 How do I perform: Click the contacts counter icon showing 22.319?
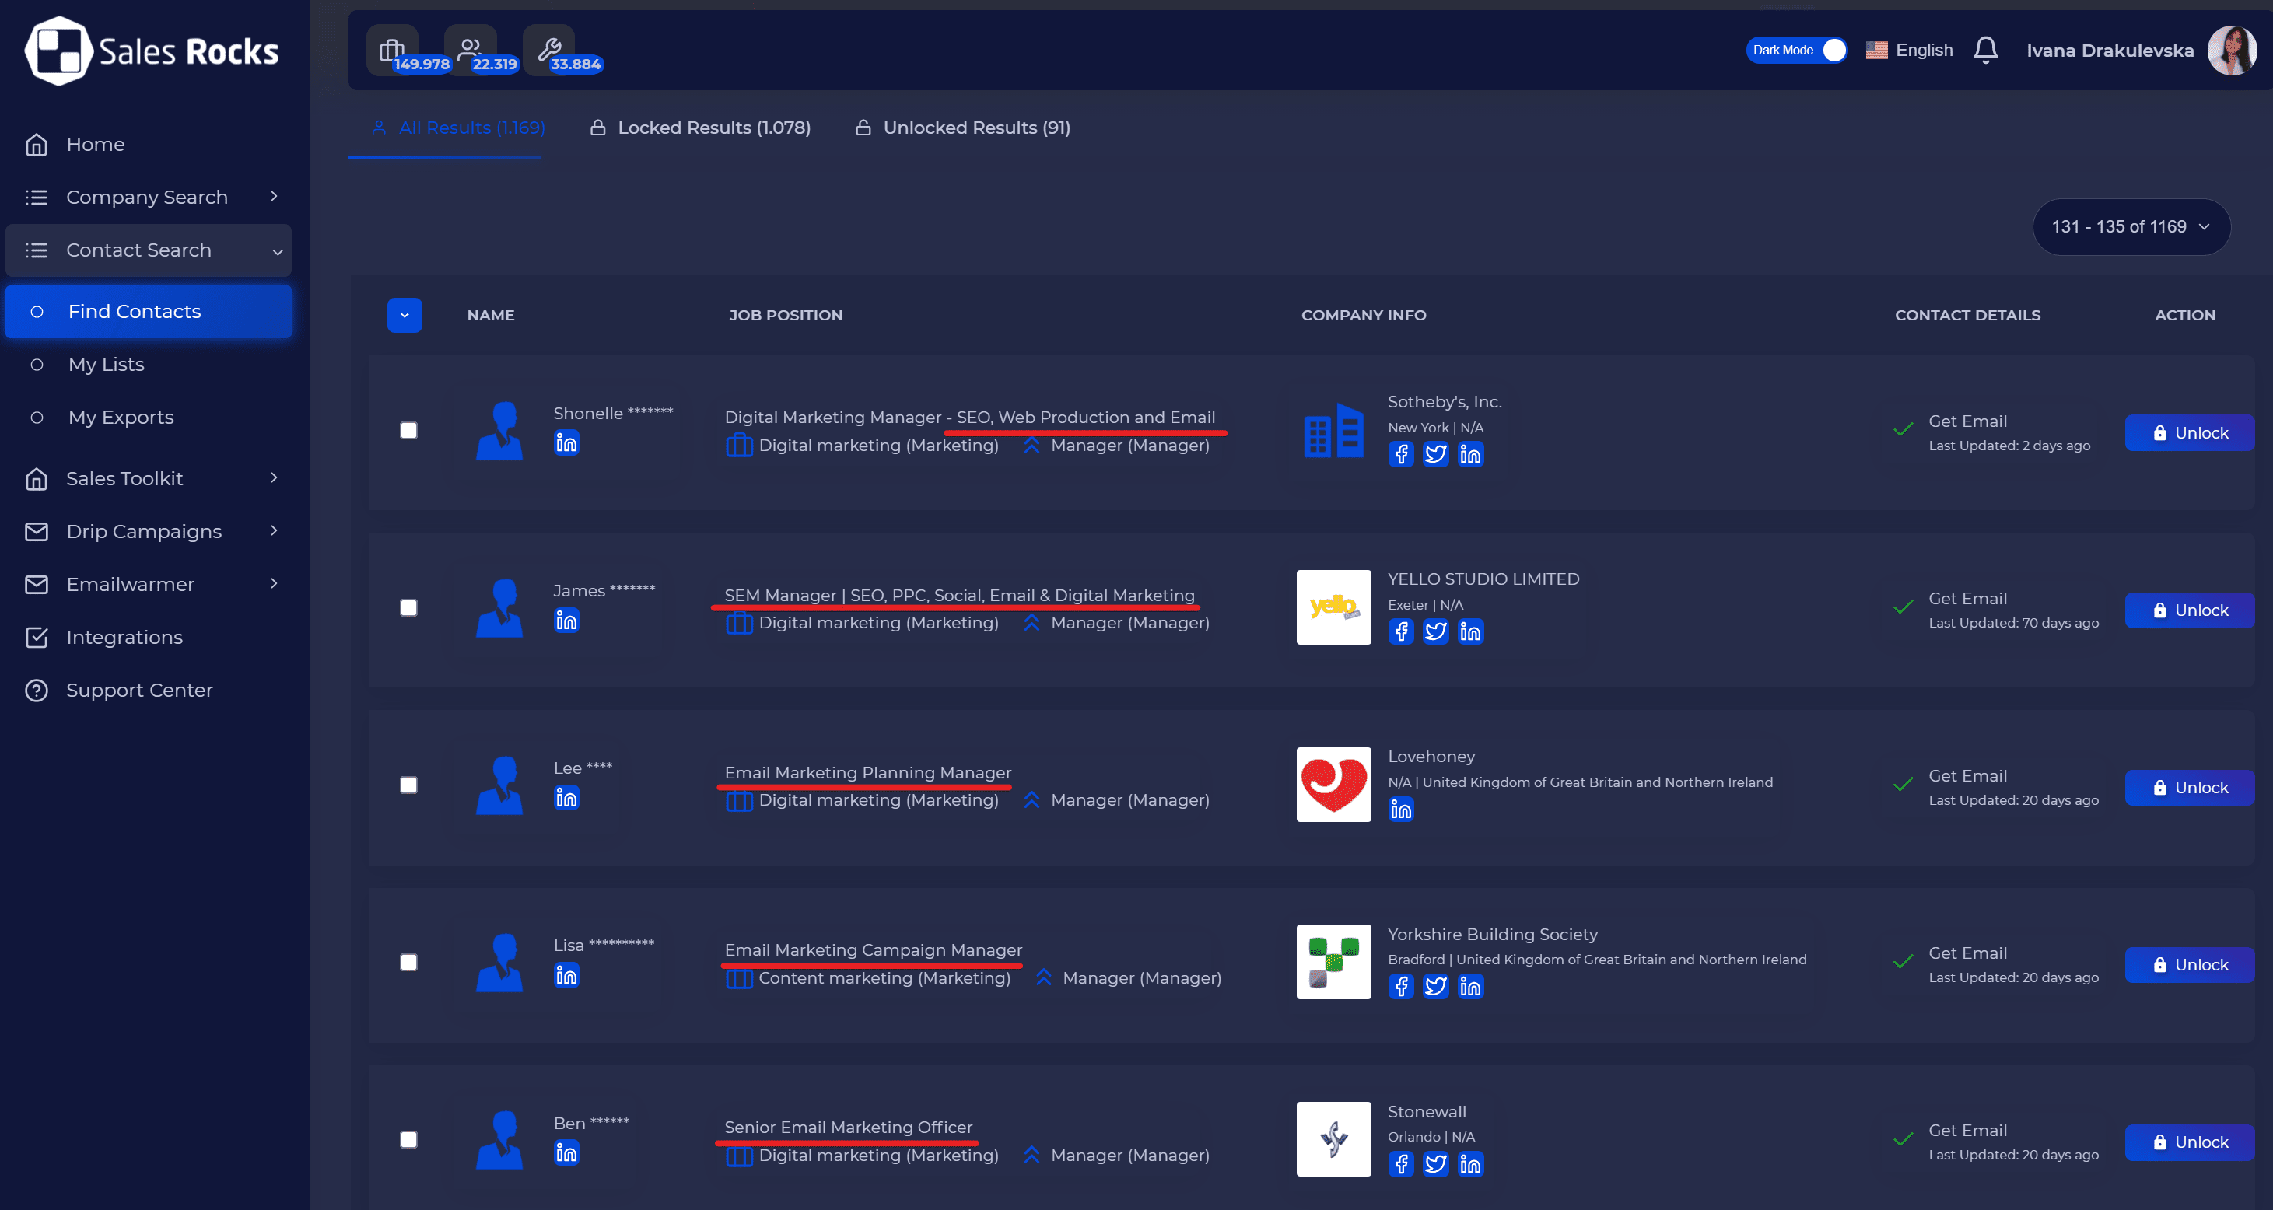pyautogui.click(x=471, y=51)
